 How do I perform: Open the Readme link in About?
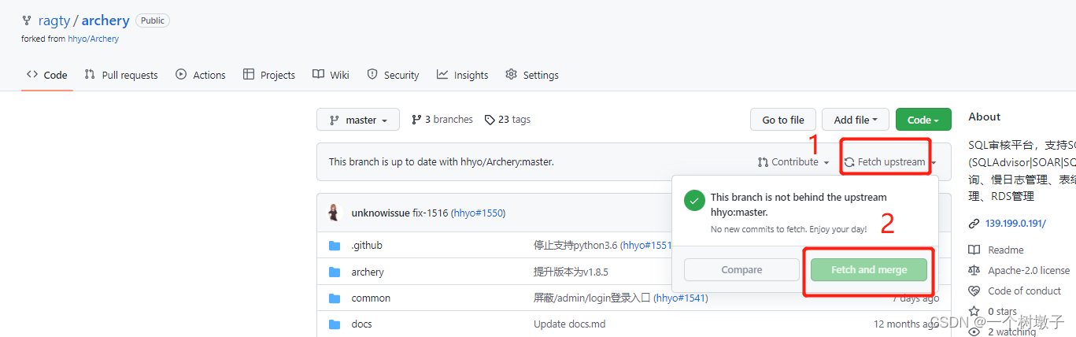1006,250
